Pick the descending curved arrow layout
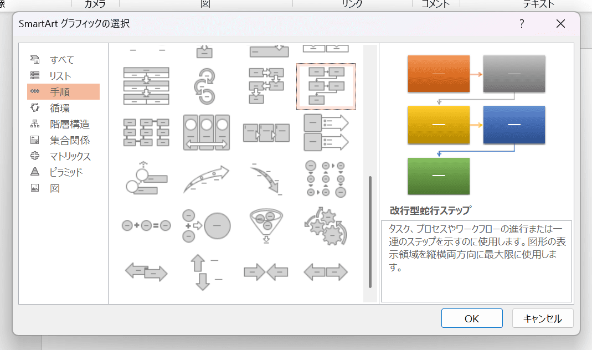 click(266, 179)
